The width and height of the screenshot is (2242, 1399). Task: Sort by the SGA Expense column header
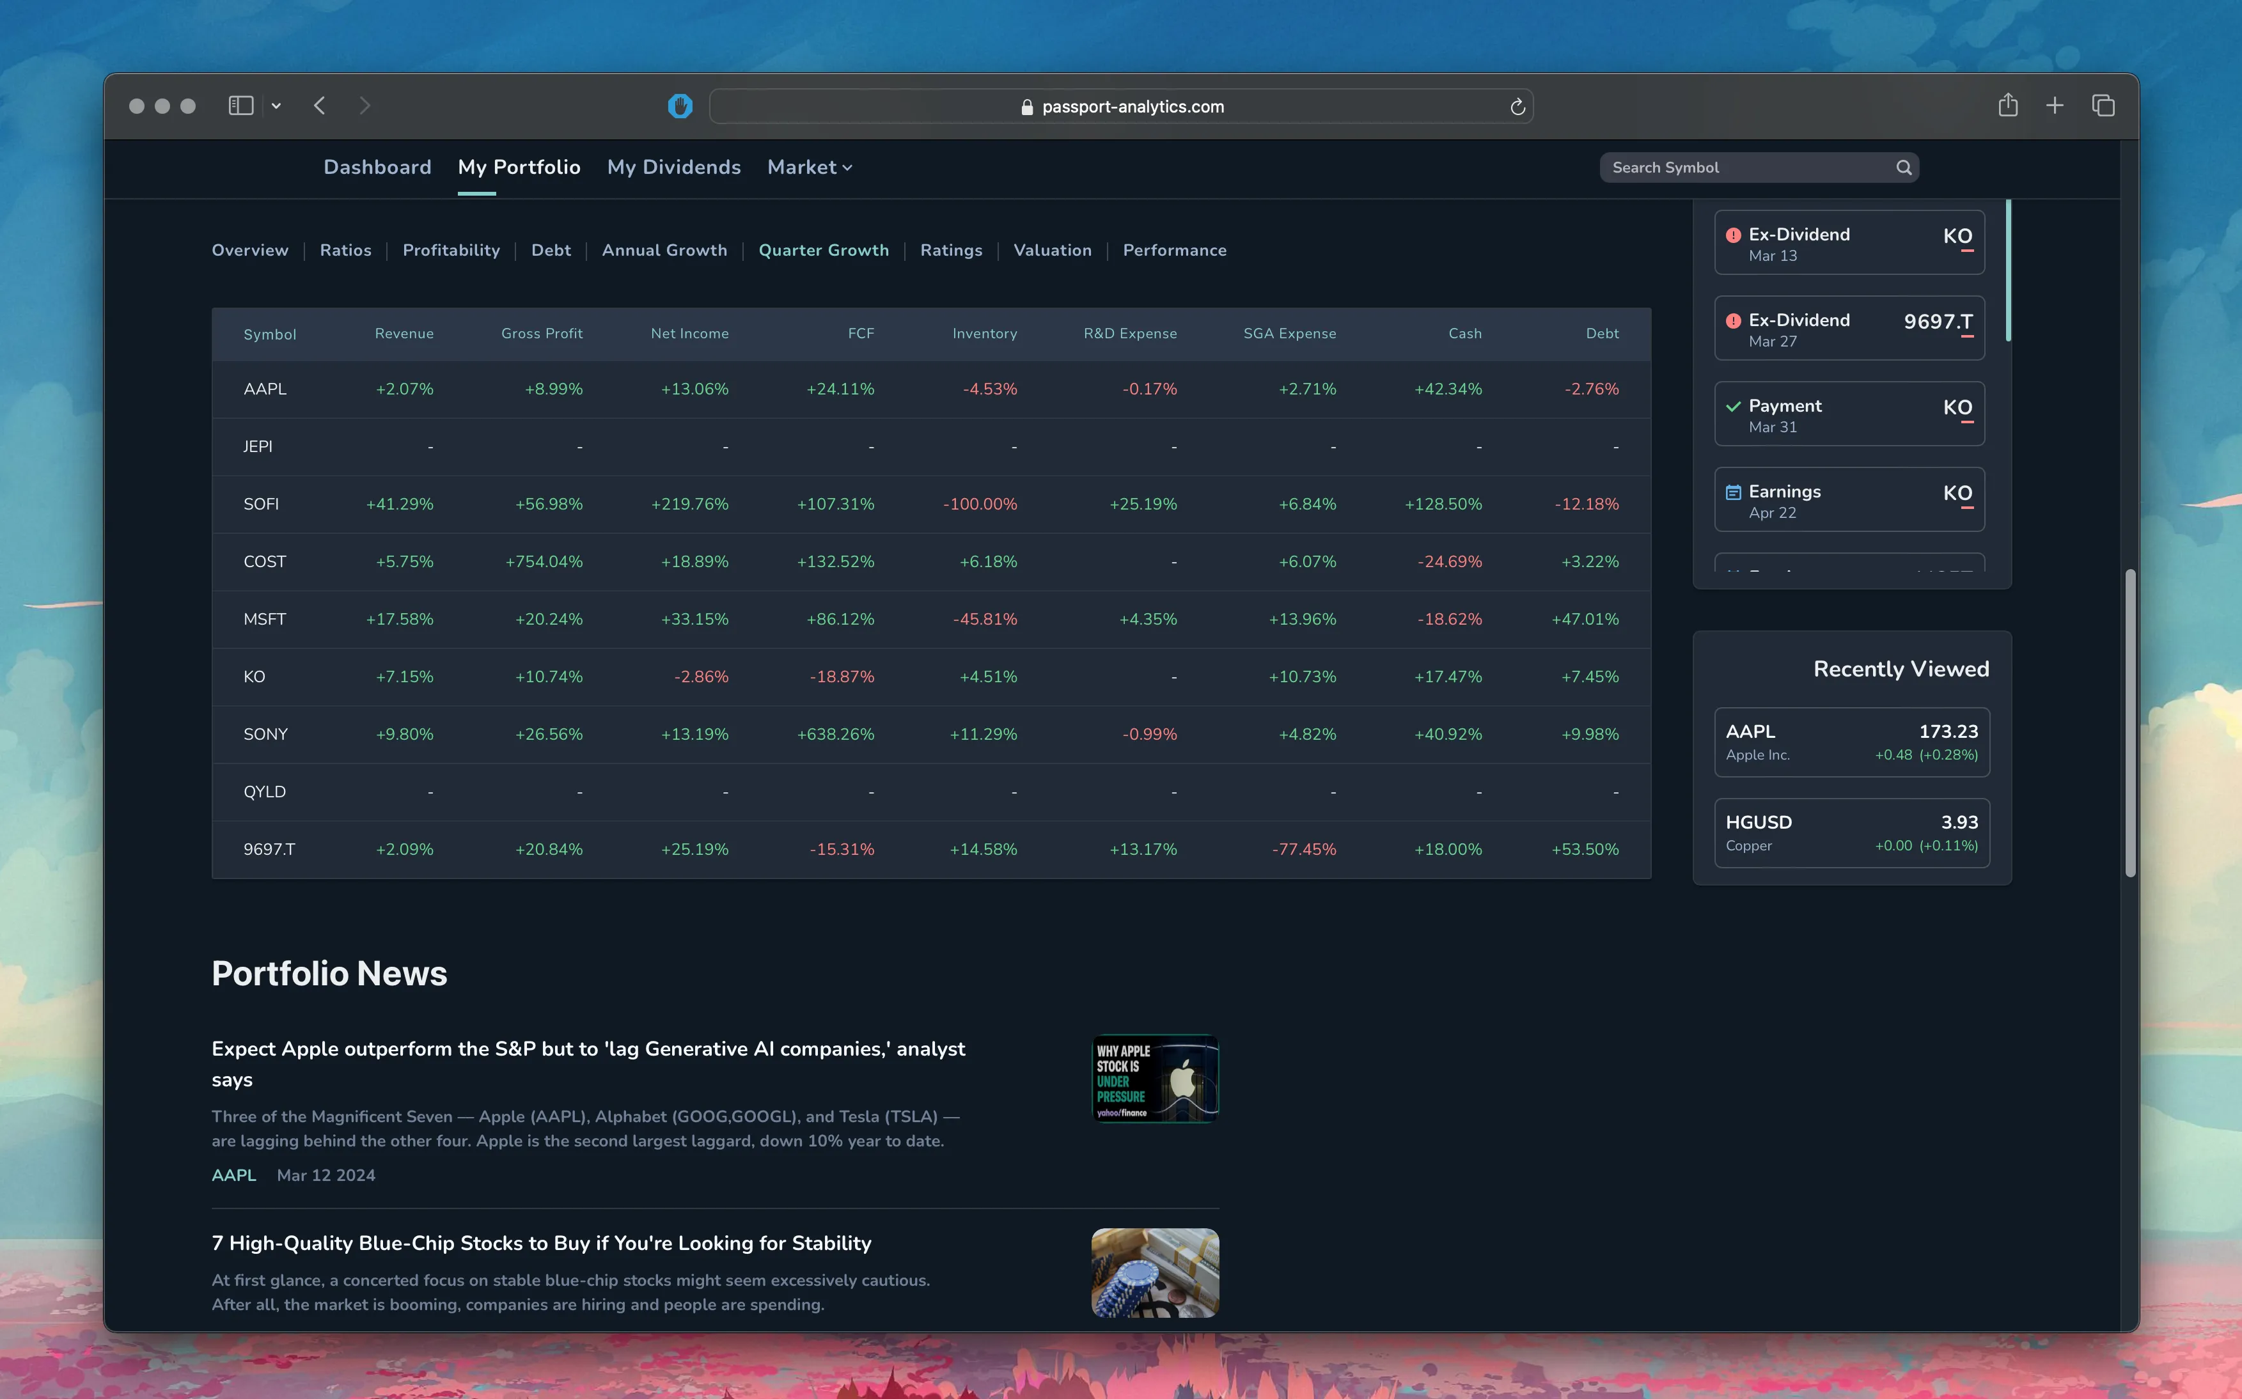pyautogui.click(x=1289, y=333)
